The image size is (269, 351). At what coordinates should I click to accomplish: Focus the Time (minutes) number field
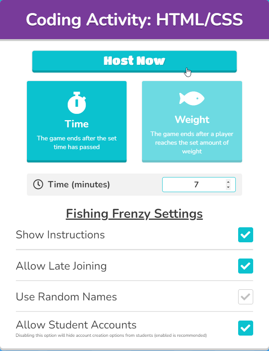pyautogui.click(x=194, y=185)
